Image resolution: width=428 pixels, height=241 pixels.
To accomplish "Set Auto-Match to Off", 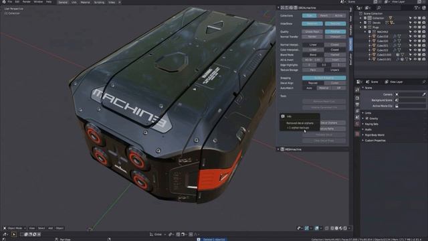I will pos(339,88).
